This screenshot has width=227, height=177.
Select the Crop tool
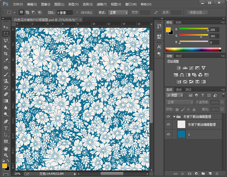6,54
